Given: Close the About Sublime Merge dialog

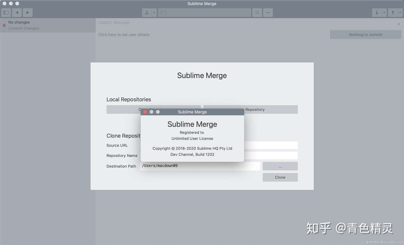Looking at the screenshot, I should click(x=145, y=112).
